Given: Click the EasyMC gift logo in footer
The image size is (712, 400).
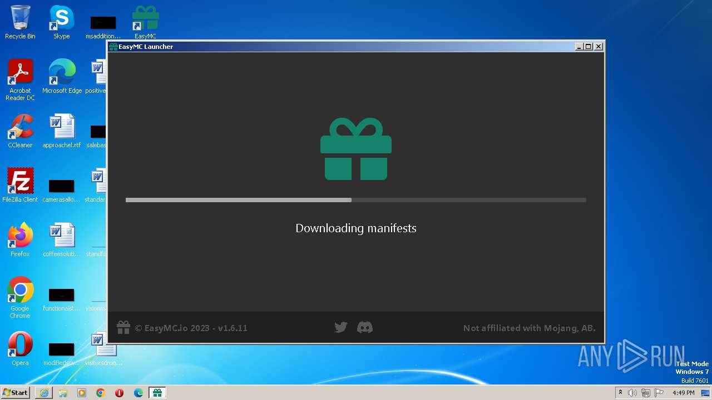Looking at the screenshot, I should tap(123, 328).
